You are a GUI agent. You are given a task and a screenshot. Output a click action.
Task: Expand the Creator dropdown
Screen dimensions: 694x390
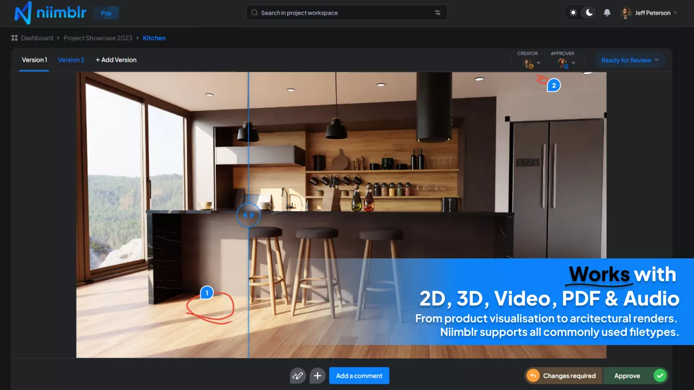[531, 63]
